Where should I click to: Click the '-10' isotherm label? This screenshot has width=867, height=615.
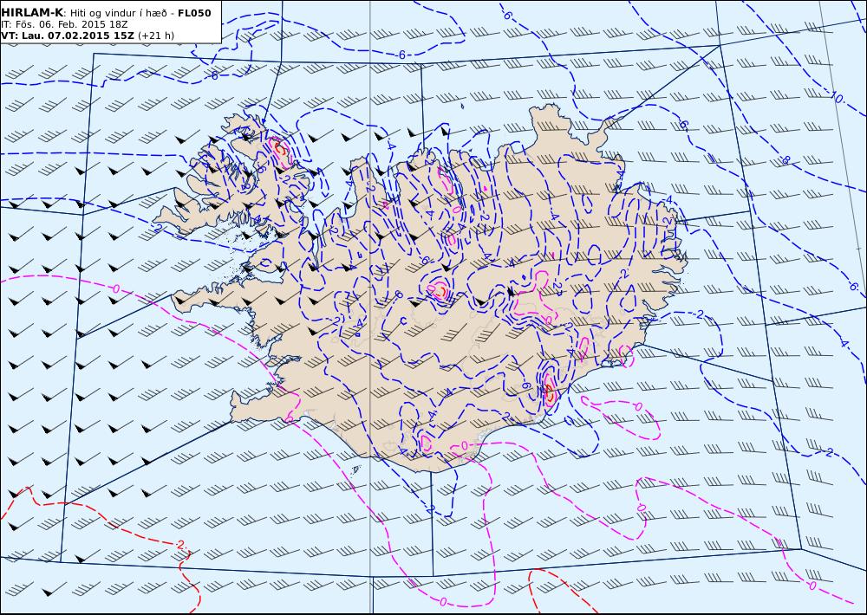click(x=837, y=98)
